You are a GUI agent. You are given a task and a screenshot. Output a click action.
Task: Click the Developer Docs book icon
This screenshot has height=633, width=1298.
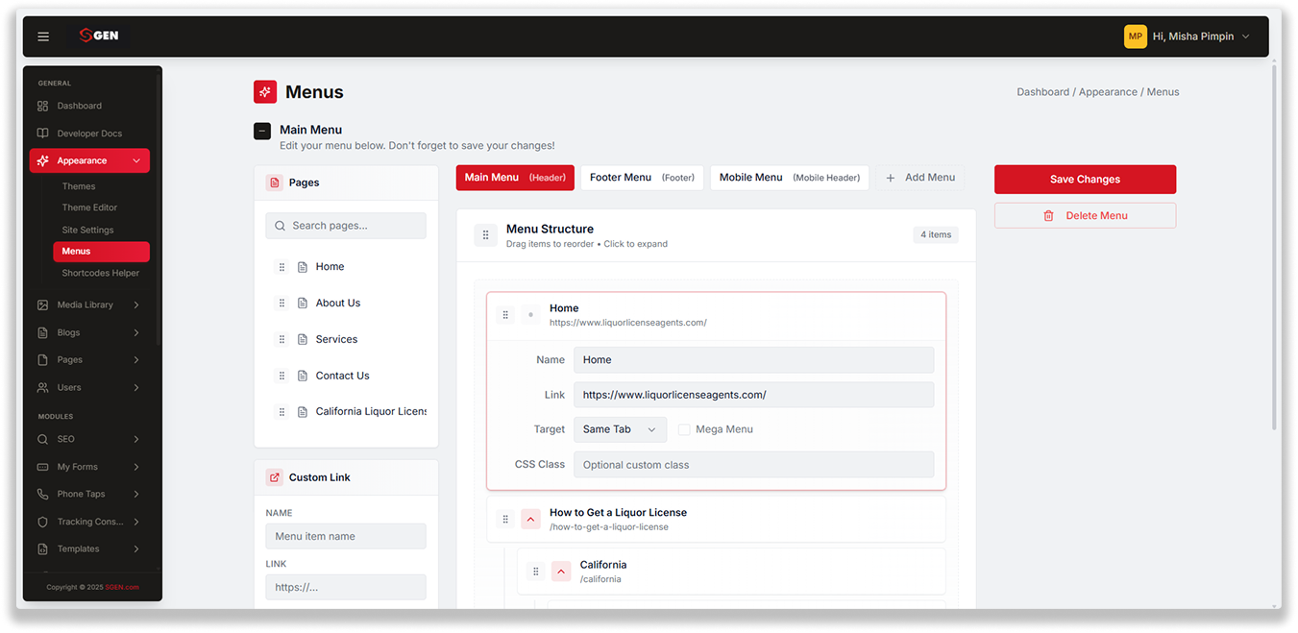click(x=42, y=134)
